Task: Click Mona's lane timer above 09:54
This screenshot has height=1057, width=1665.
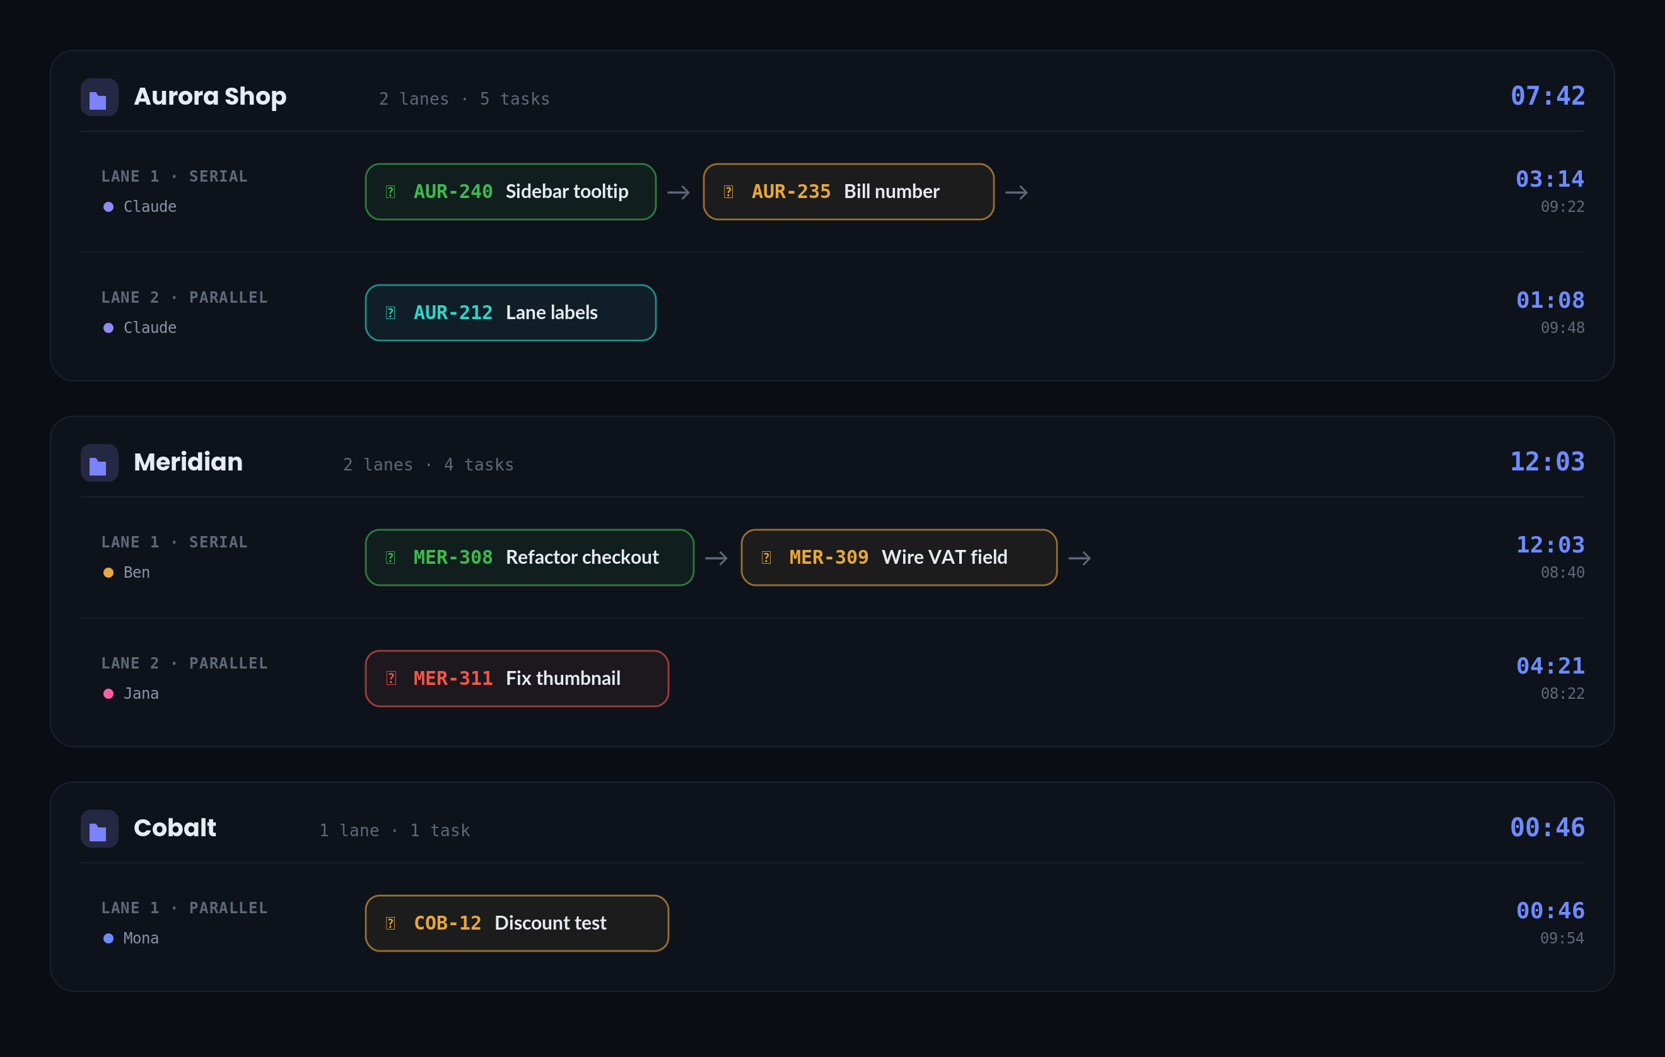Action: (x=1550, y=911)
